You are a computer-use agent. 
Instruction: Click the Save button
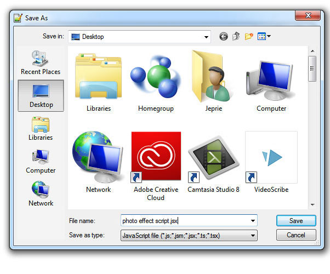(296, 220)
